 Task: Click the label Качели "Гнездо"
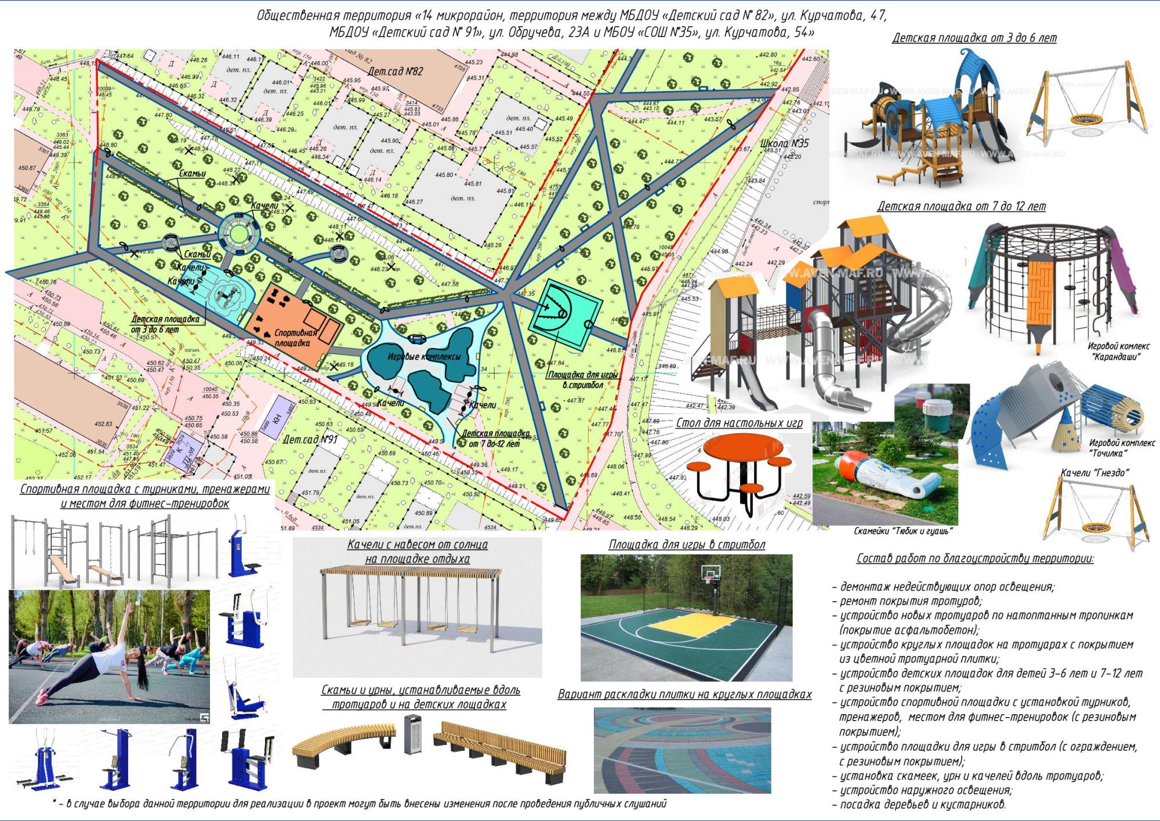pos(1095,473)
